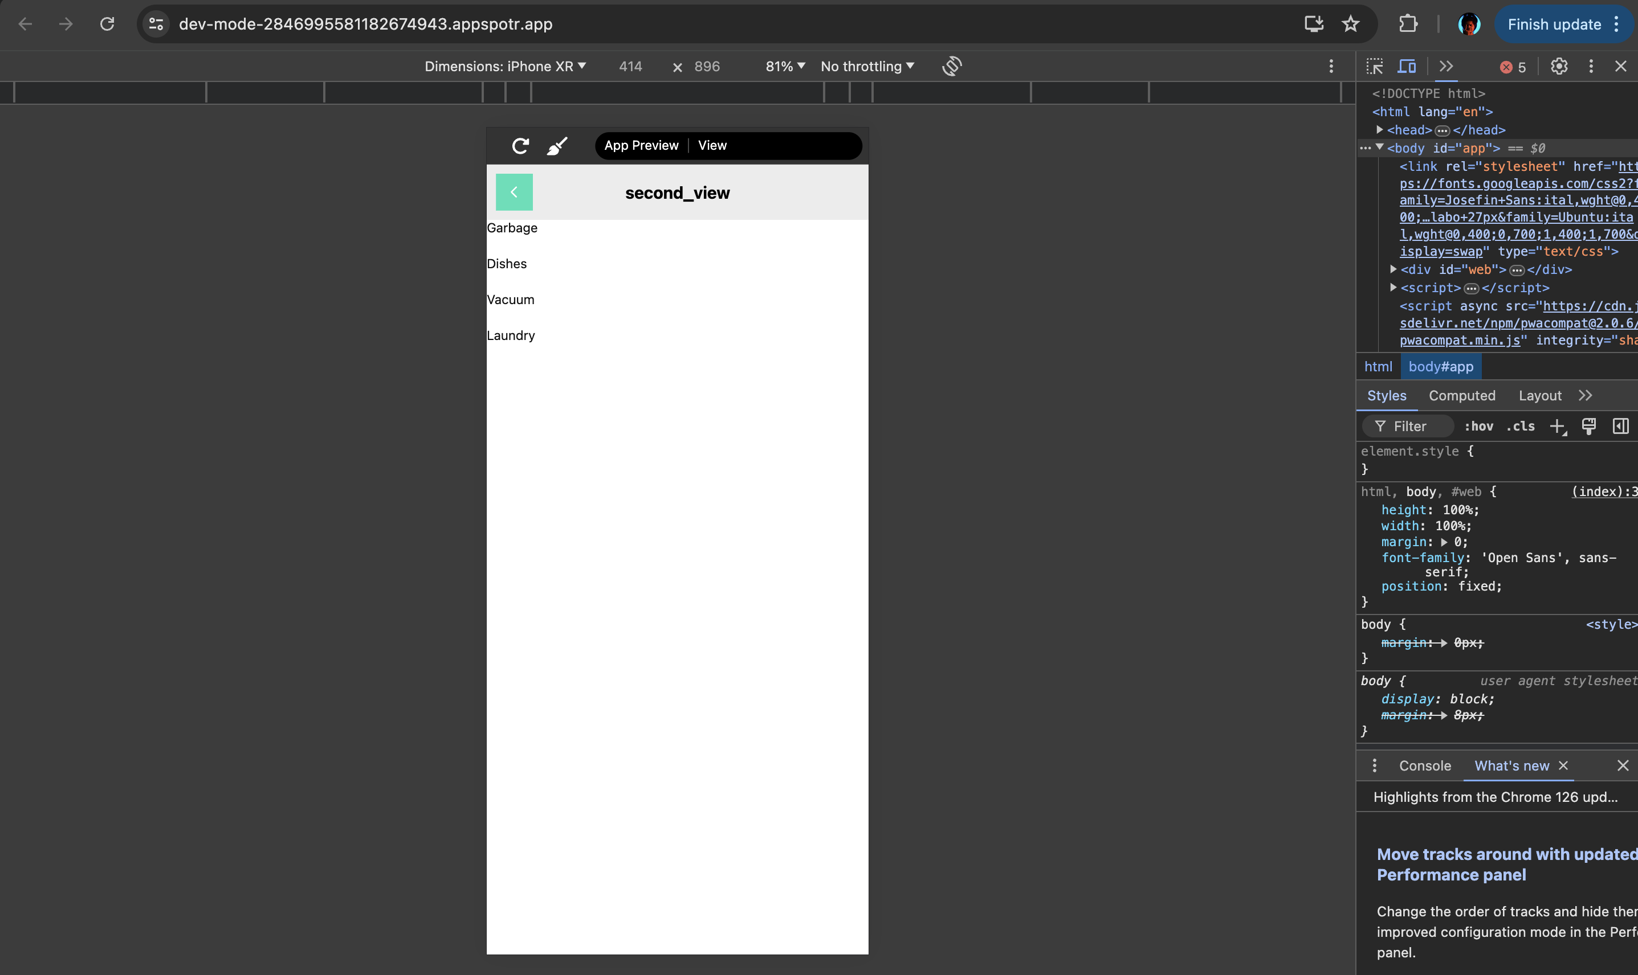Viewport: 1638px width, 975px height.
Task: Click the reload/refresh icon in app preview
Action: click(520, 145)
